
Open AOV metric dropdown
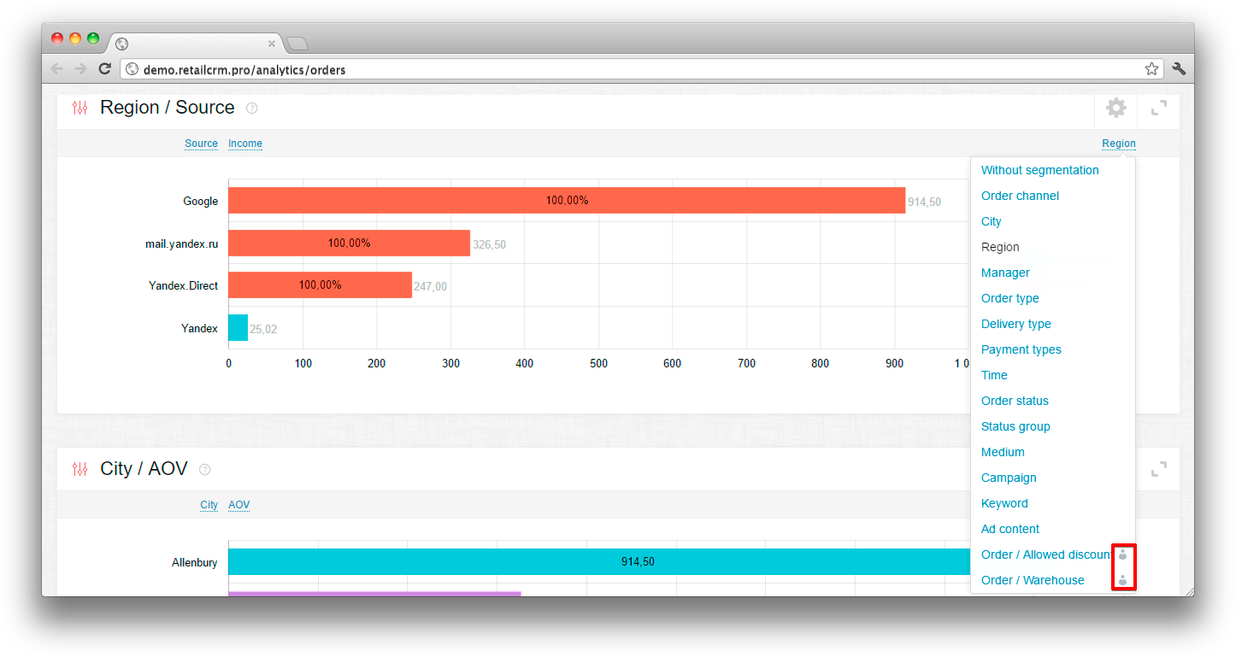pyautogui.click(x=239, y=505)
